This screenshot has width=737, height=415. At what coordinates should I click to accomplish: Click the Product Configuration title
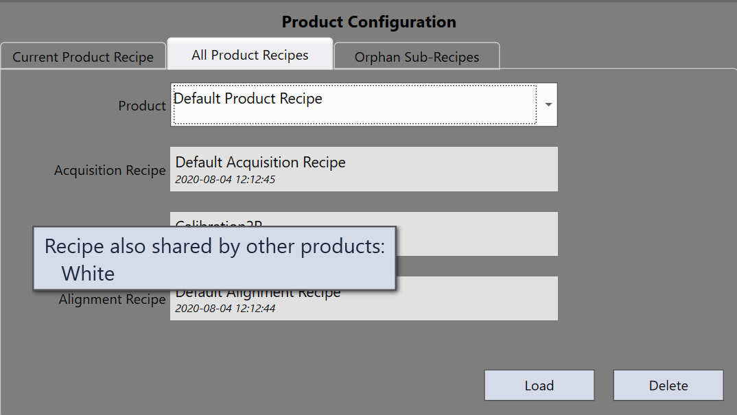(x=368, y=22)
